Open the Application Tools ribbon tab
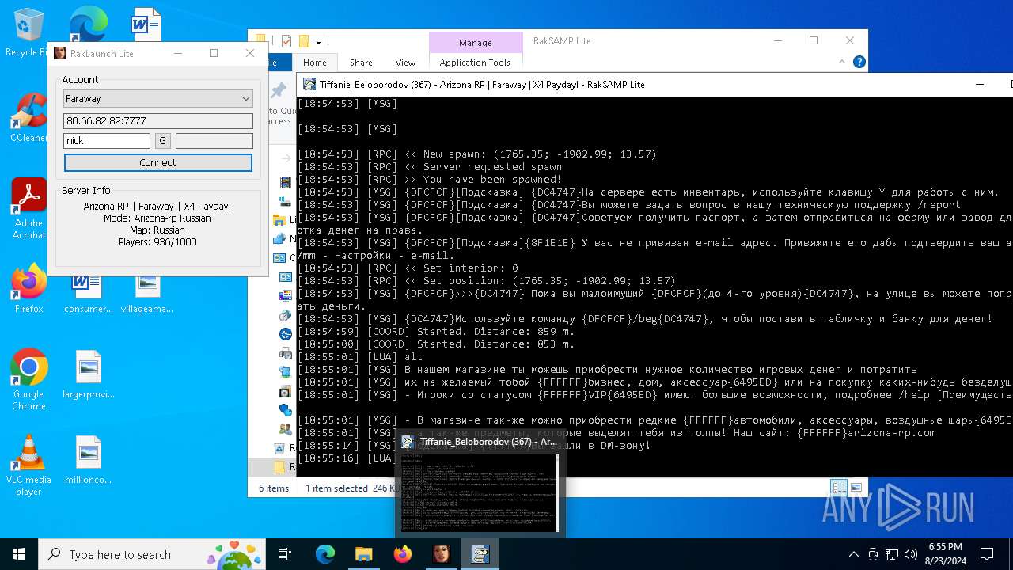Viewport: 1013px width, 570px height. pos(475,63)
